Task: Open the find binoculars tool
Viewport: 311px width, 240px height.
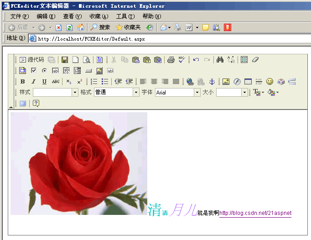Action: coord(220,60)
